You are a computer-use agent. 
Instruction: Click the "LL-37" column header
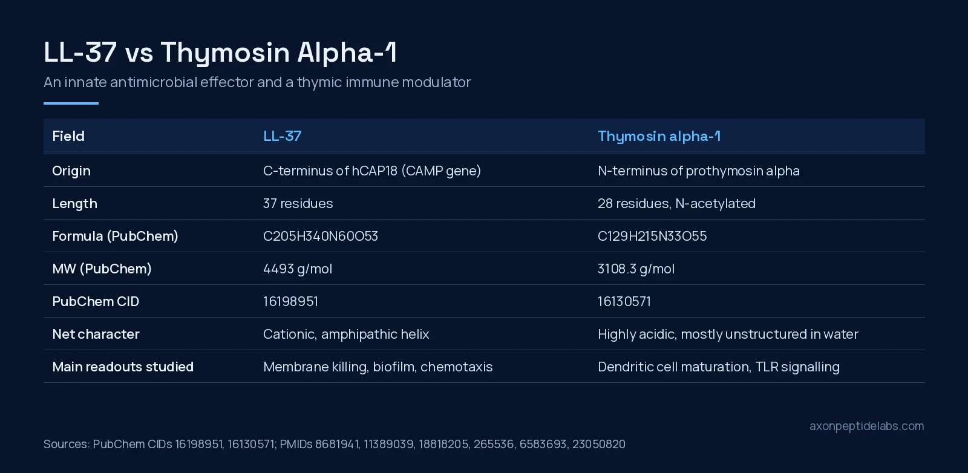click(x=282, y=136)
